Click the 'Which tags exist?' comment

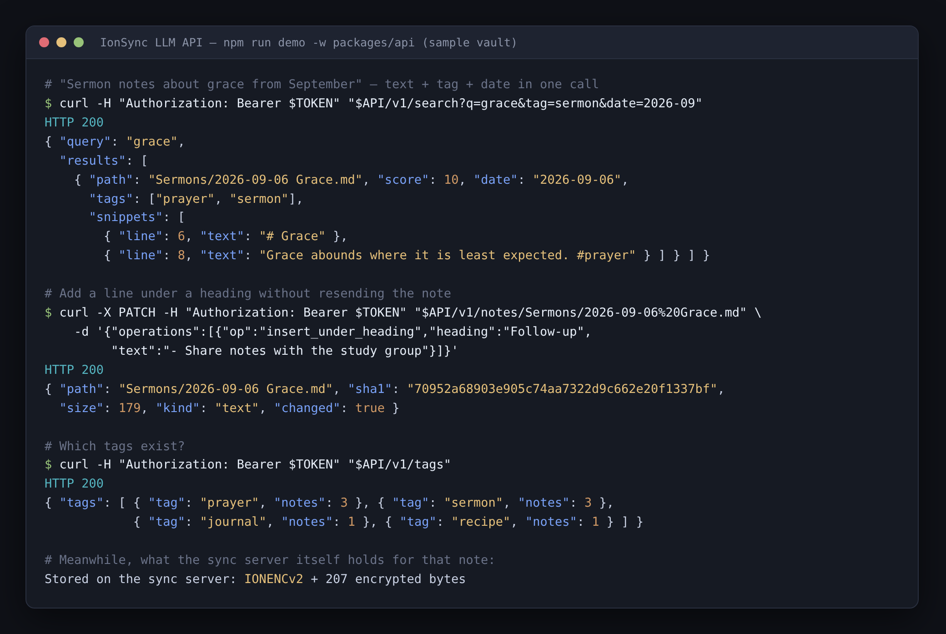115,446
